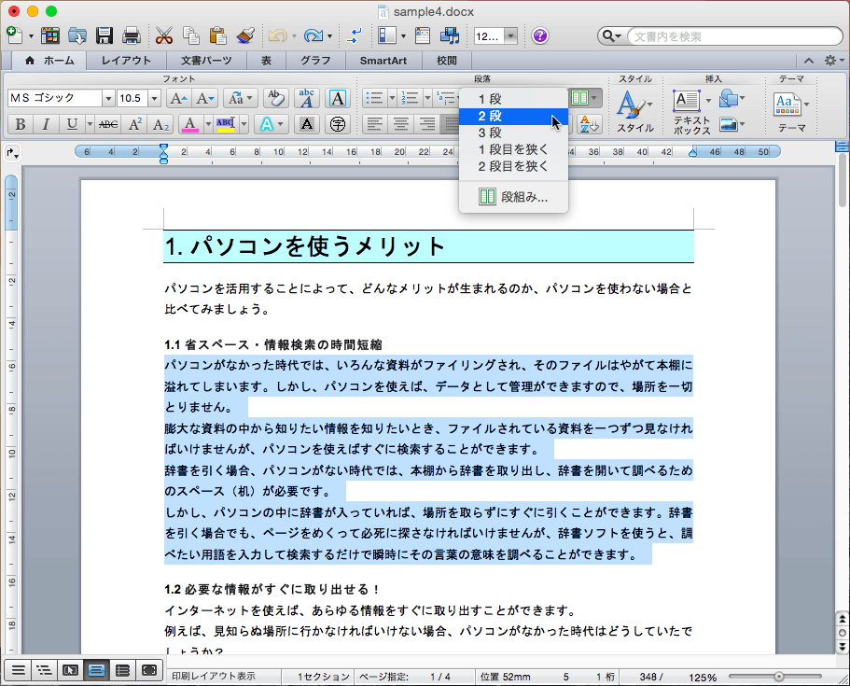The height and width of the screenshot is (686, 850).
Task: Open the Toolbox icon
Action: point(423,35)
